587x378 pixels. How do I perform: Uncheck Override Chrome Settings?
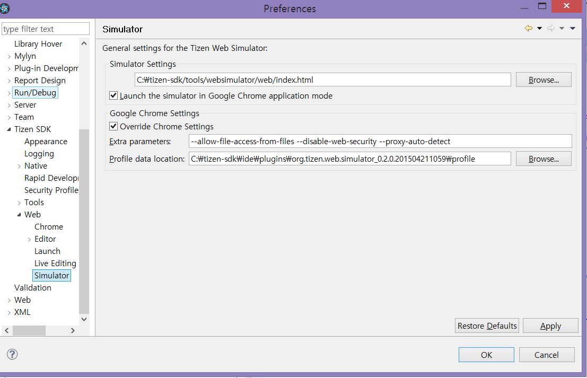click(113, 127)
